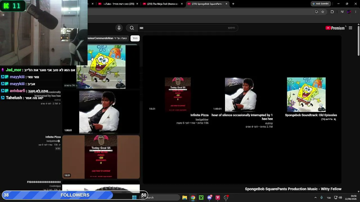Open OBS Studio from the taskbar
Viewport: 360px width, 202px height.
pyautogui.click(x=226, y=198)
